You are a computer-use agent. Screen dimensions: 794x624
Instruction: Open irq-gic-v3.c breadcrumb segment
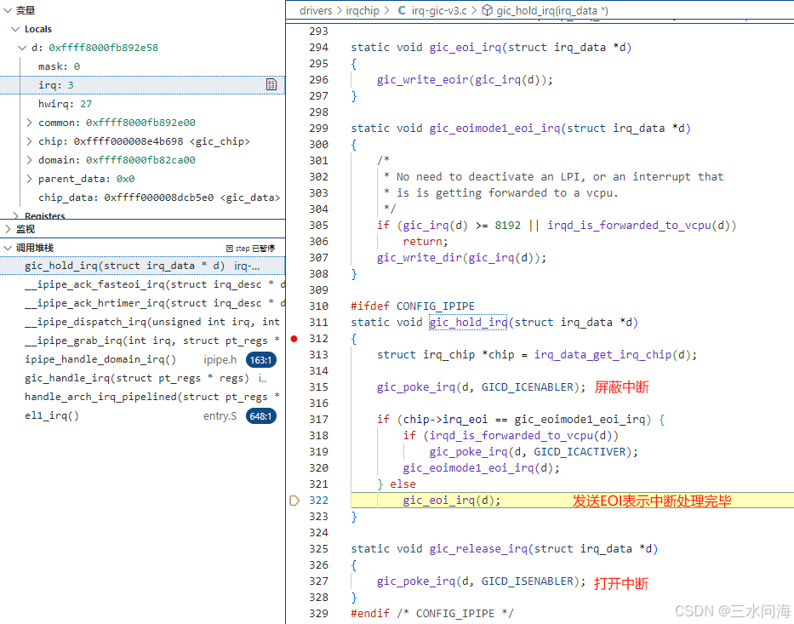tap(439, 10)
